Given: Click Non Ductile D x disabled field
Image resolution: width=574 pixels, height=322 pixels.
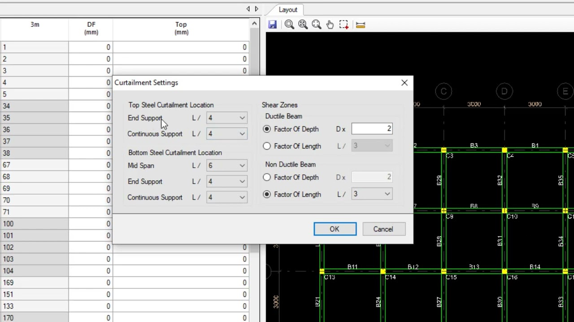Looking at the screenshot, I should click(372, 177).
